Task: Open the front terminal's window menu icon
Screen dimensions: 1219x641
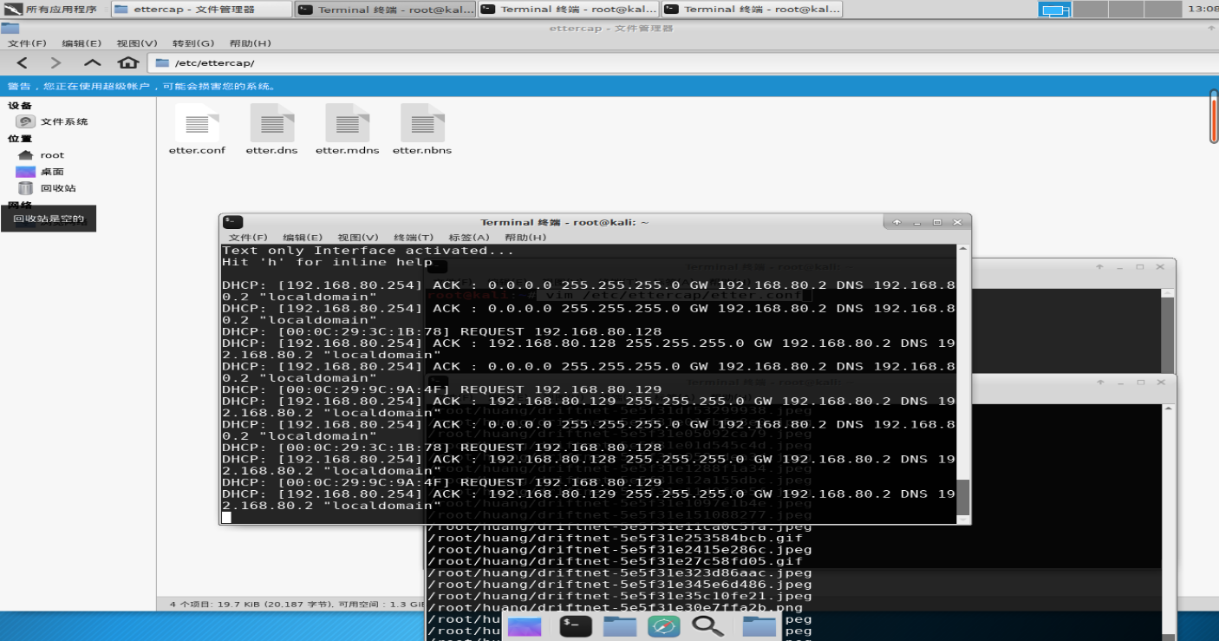Action: (x=232, y=222)
